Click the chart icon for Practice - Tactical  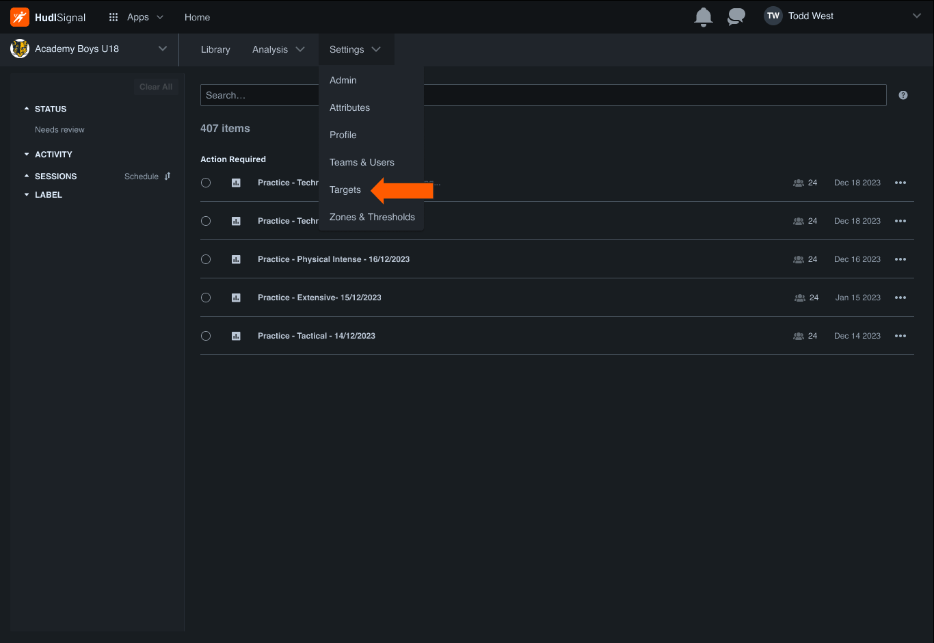(x=236, y=336)
